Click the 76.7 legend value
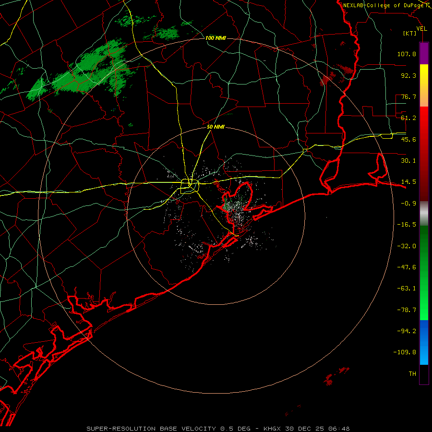The width and height of the screenshot is (432, 432). point(408,96)
